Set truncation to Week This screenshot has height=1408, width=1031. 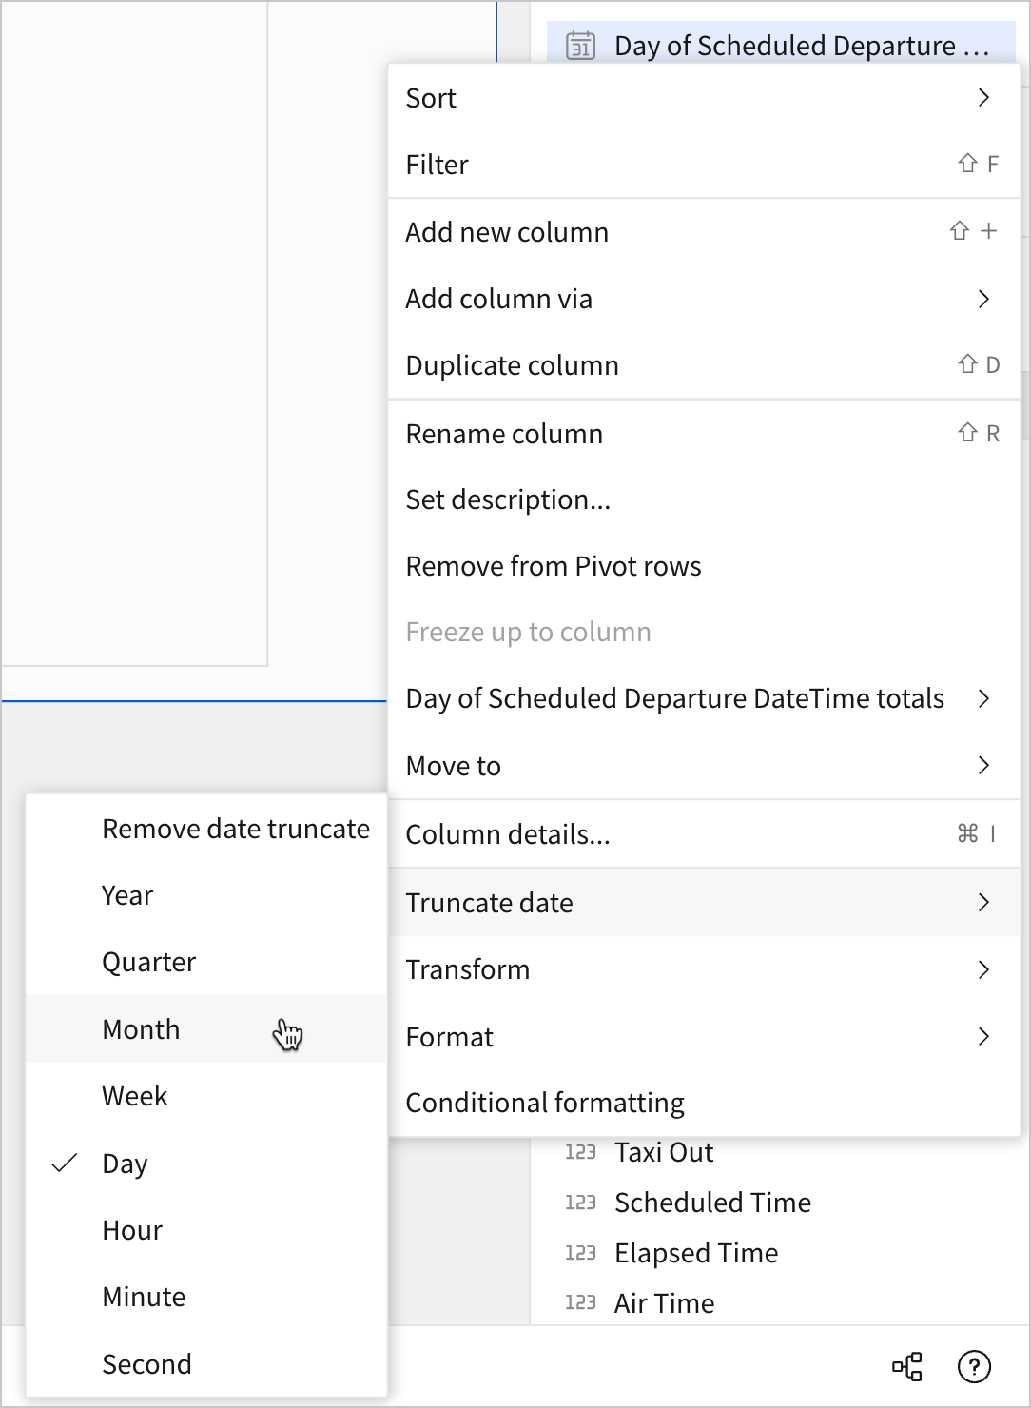[135, 1096]
